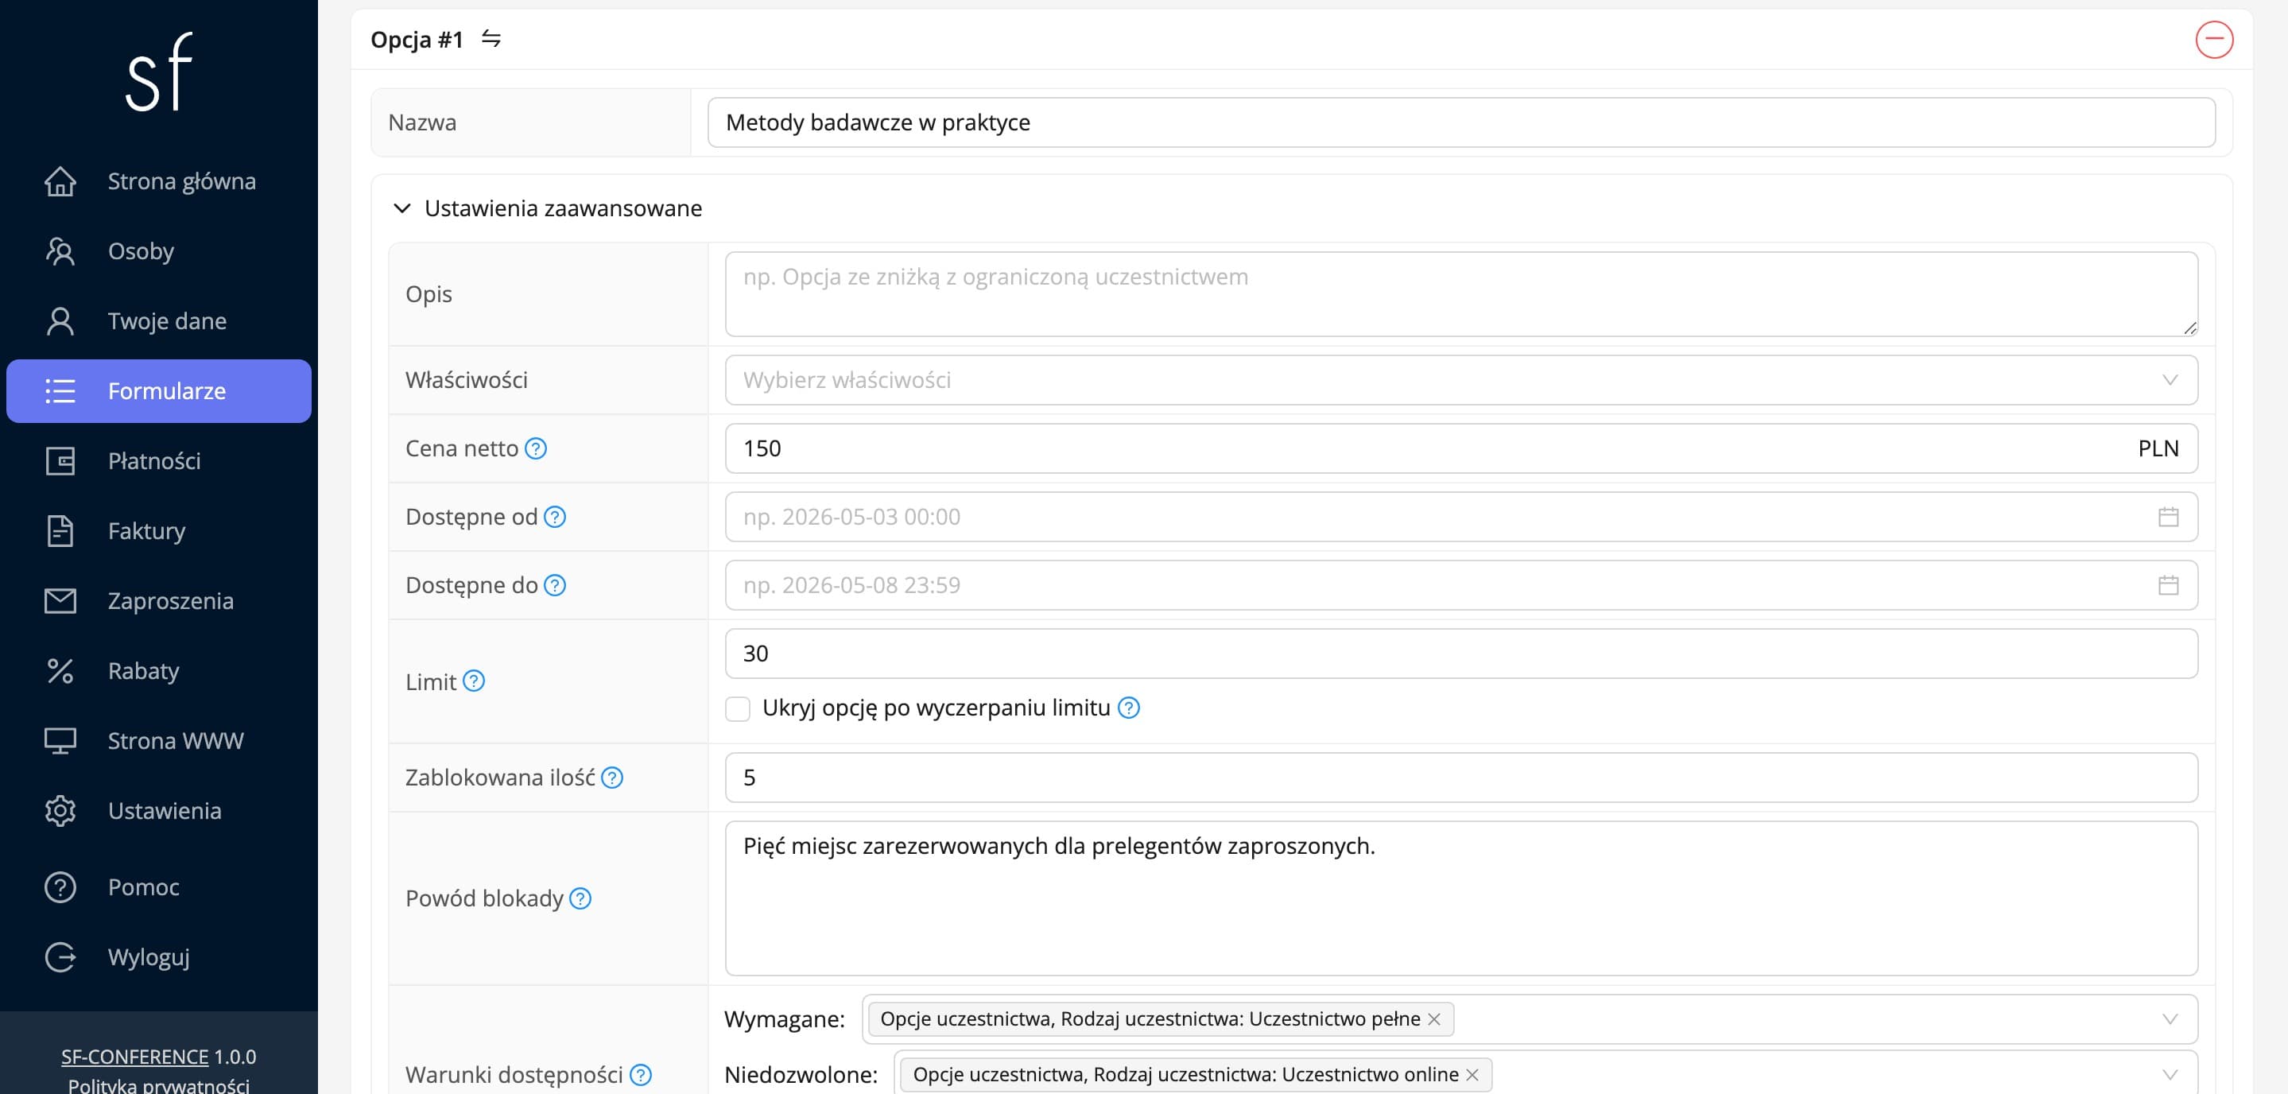
Task: Remove the Uczestnictwo online disallowed tag
Action: 1472,1074
